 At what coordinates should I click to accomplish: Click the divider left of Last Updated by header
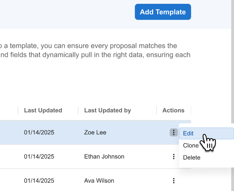coord(78,110)
